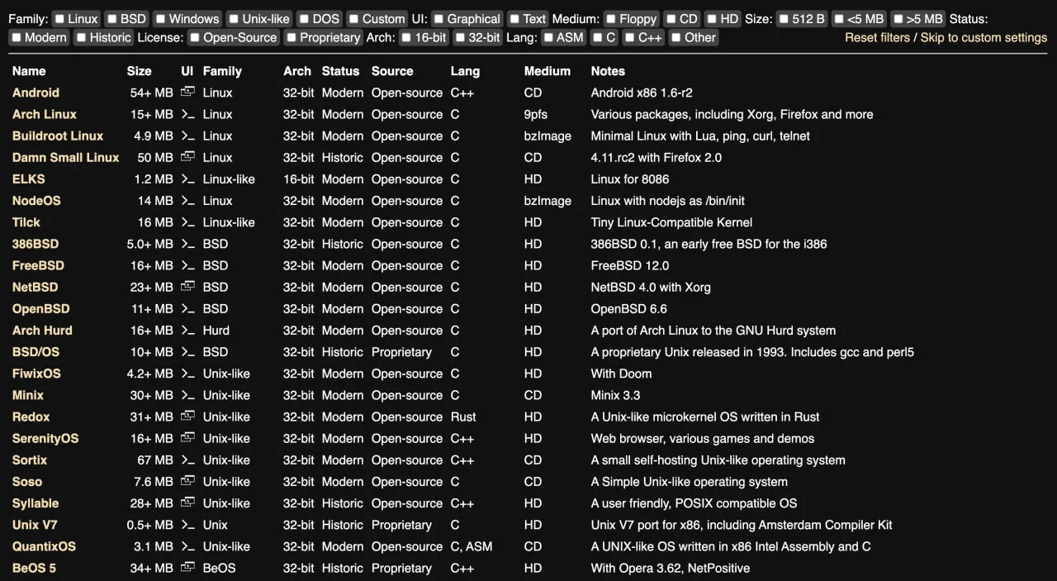The width and height of the screenshot is (1057, 581).
Task: Click the text UI icon in the FreeBSD row
Action: [x=188, y=265]
